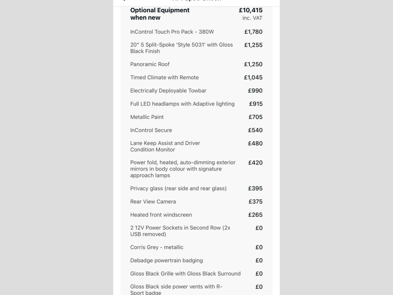Tap the Power fold heated mirrors option
The image size is (393, 295).
pos(183,169)
